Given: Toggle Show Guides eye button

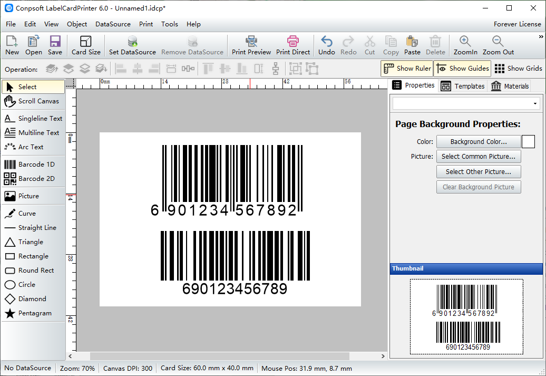Looking at the screenshot, I should [462, 69].
